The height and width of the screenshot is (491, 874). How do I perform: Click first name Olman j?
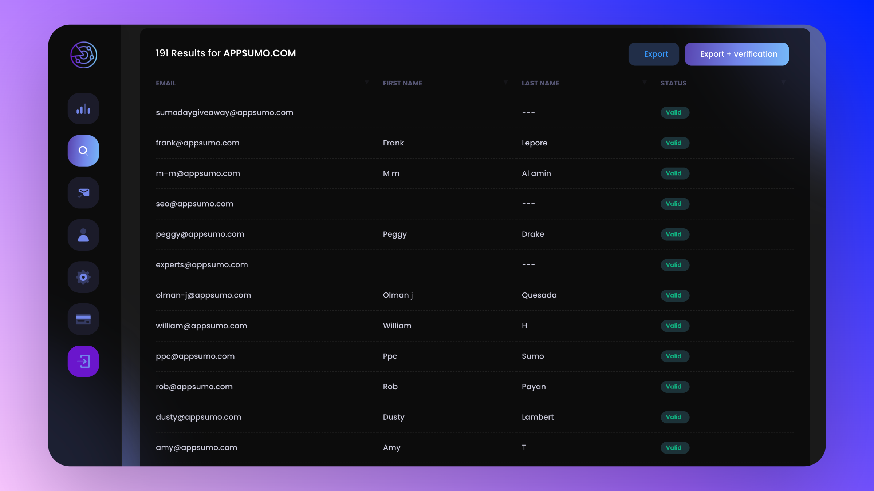point(398,295)
